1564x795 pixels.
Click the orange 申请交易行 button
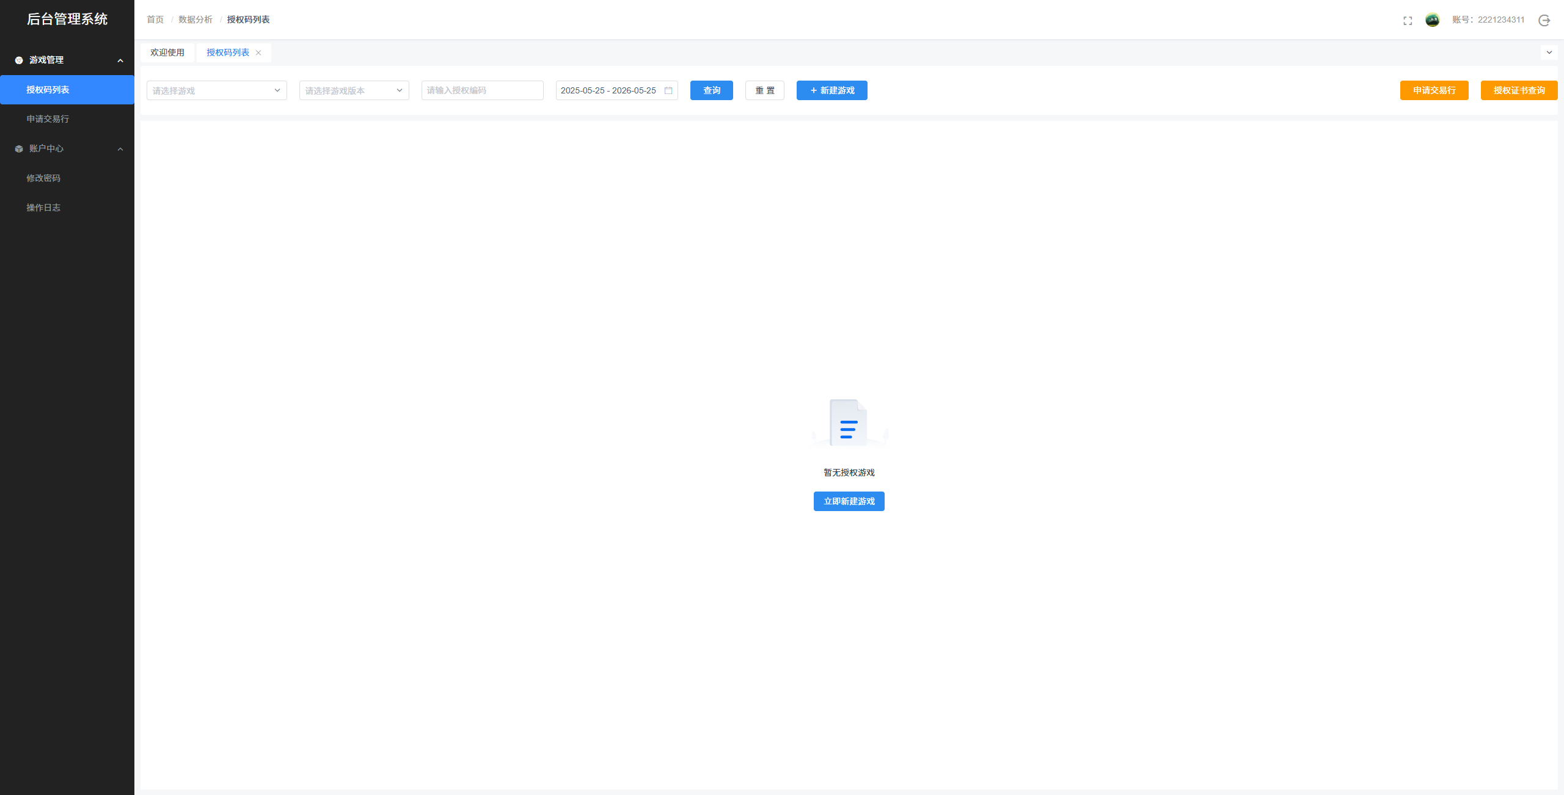pos(1434,90)
